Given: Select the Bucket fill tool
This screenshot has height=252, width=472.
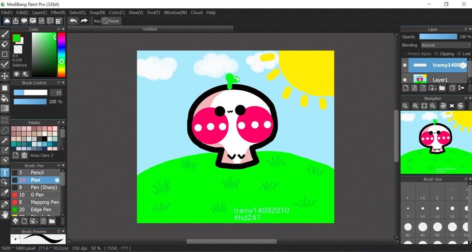Looking at the screenshot, I should click(5, 98).
